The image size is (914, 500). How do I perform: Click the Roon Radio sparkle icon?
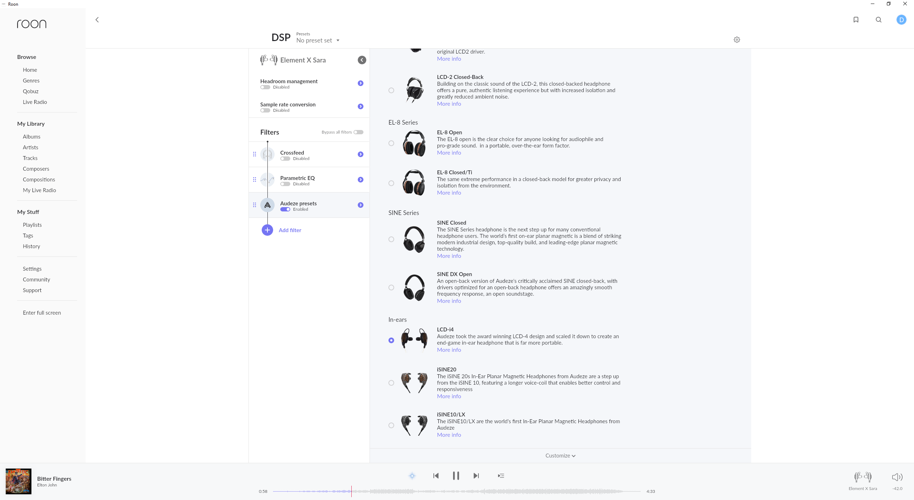[412, 476]
